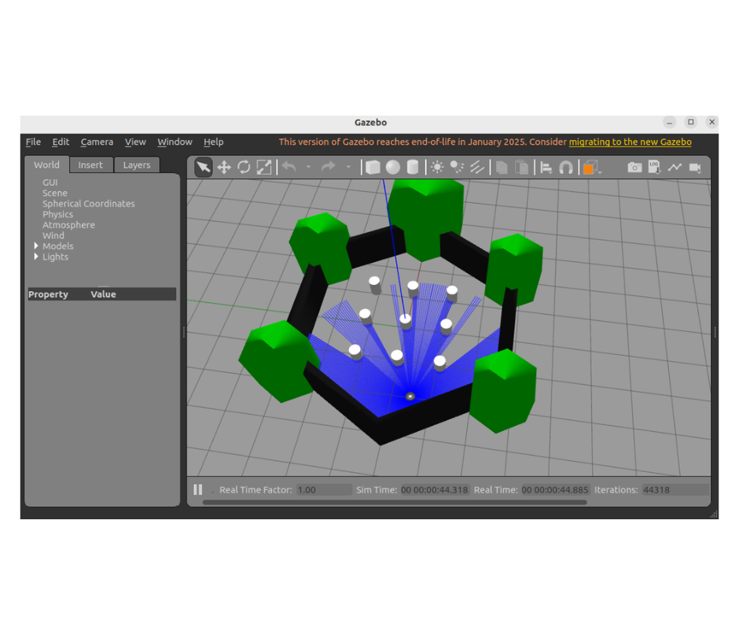Add a point light source
This screenshot has width=739, height=620.
pyautogui.click(x=437, y=167)
